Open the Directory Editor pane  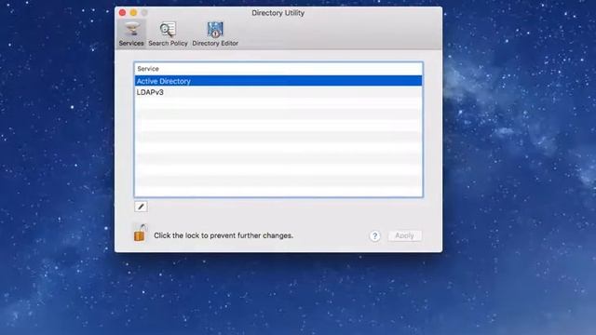(215, 34)
